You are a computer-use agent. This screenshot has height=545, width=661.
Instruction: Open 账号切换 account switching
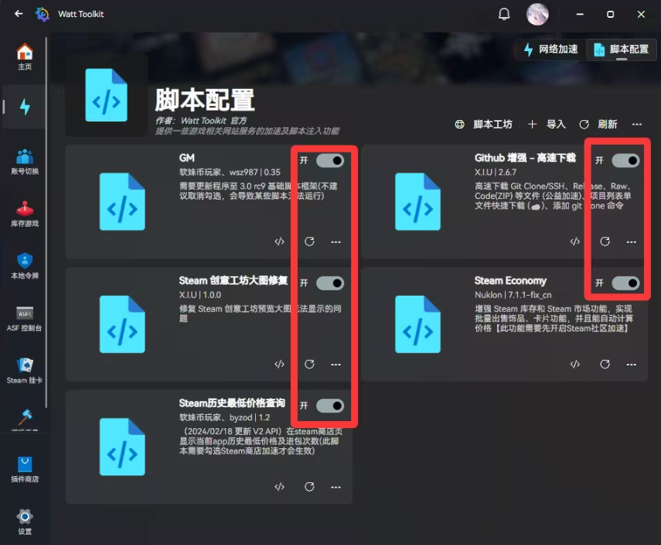[25, 162]
